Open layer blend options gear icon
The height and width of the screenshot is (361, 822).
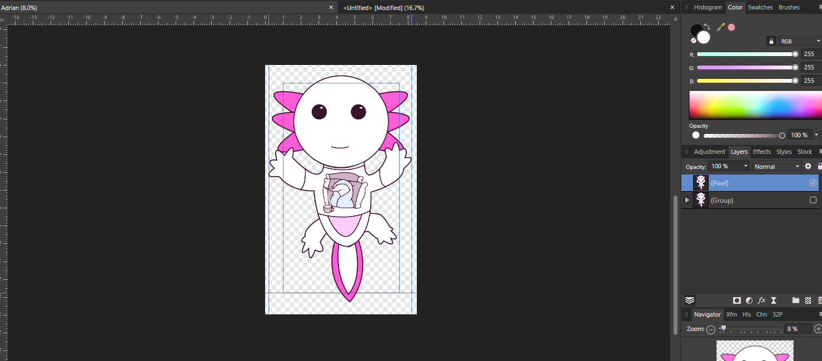coord(808,166)
